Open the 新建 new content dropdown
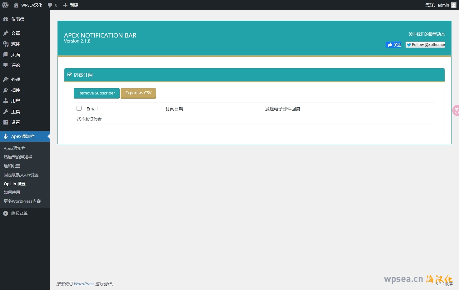 pos(71,5)
